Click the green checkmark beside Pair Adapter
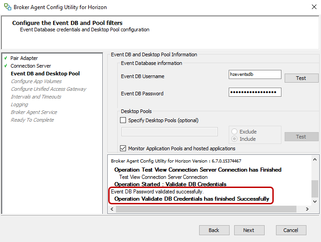321x242 pixels. pyautogui.click(x=5, y=58)
